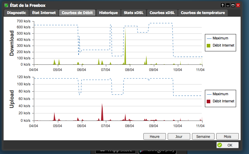Switch graphs to Mois period
Image resolution: width=249 pixels, height=154 pixels.
(x=227, y=136)
